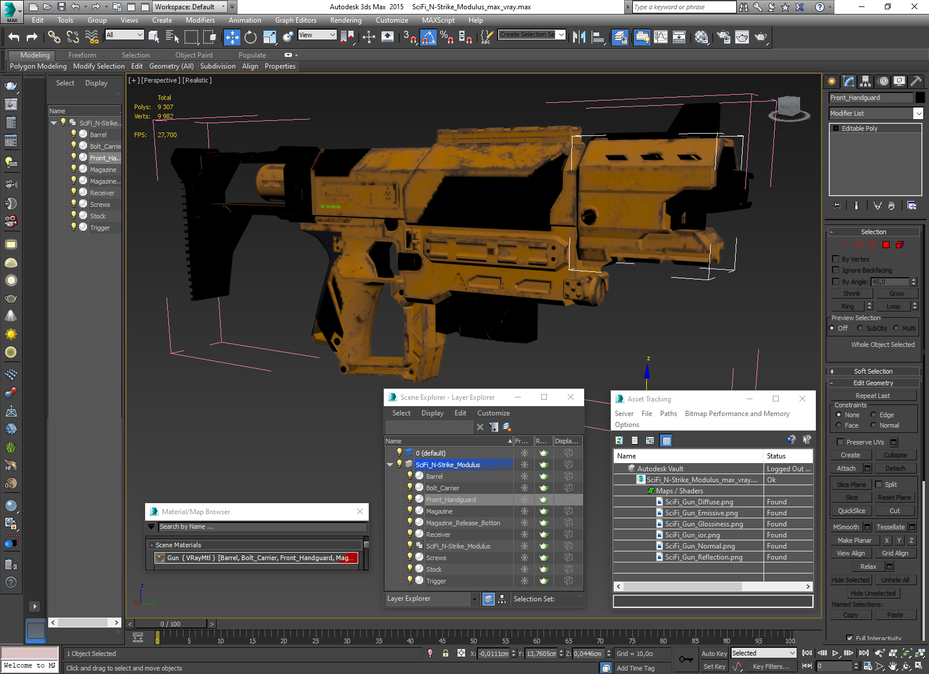Select the Select and Rotate tool
This screenshot has width=929, height=674.
(250, 37)
